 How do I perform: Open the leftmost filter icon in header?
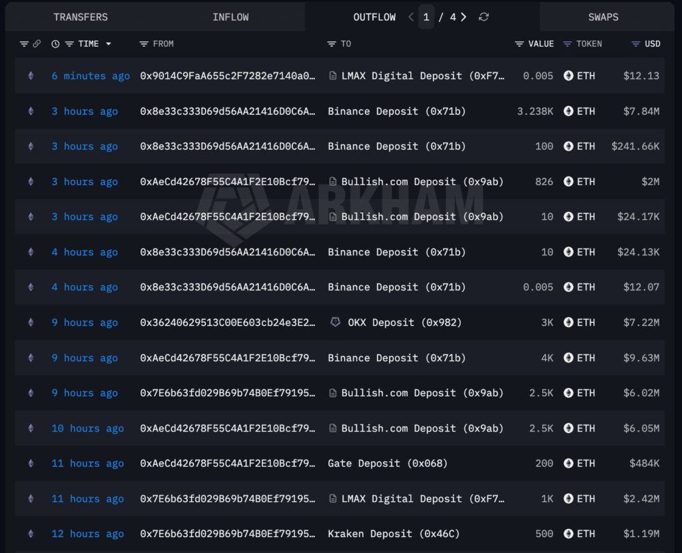[24, 44]
